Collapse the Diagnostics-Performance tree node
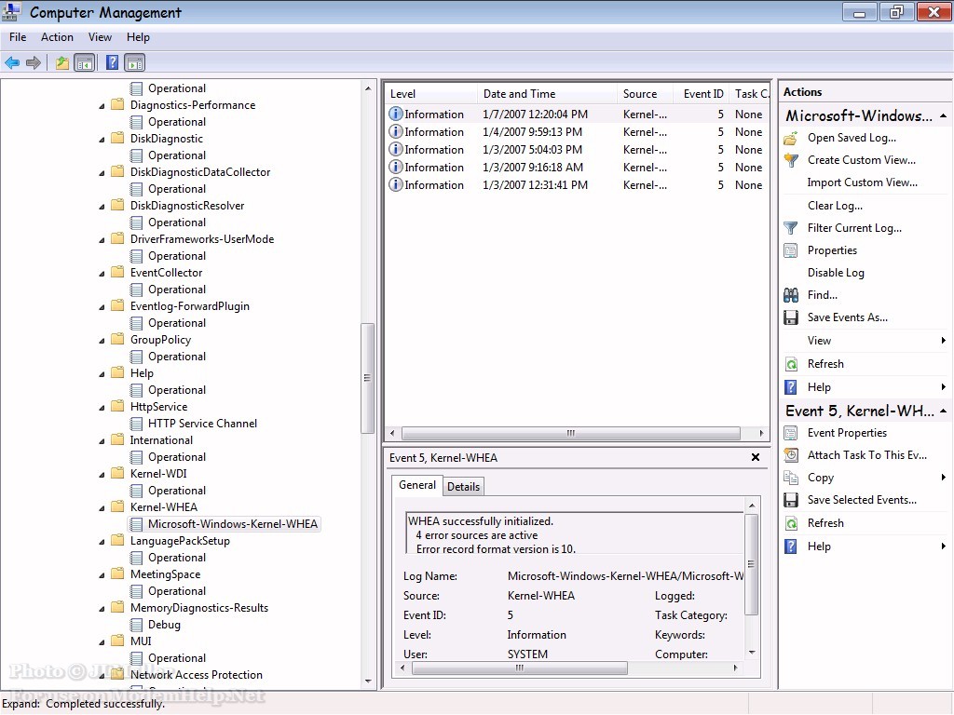Viewport: 954px width, 715px height. (102, 106)
